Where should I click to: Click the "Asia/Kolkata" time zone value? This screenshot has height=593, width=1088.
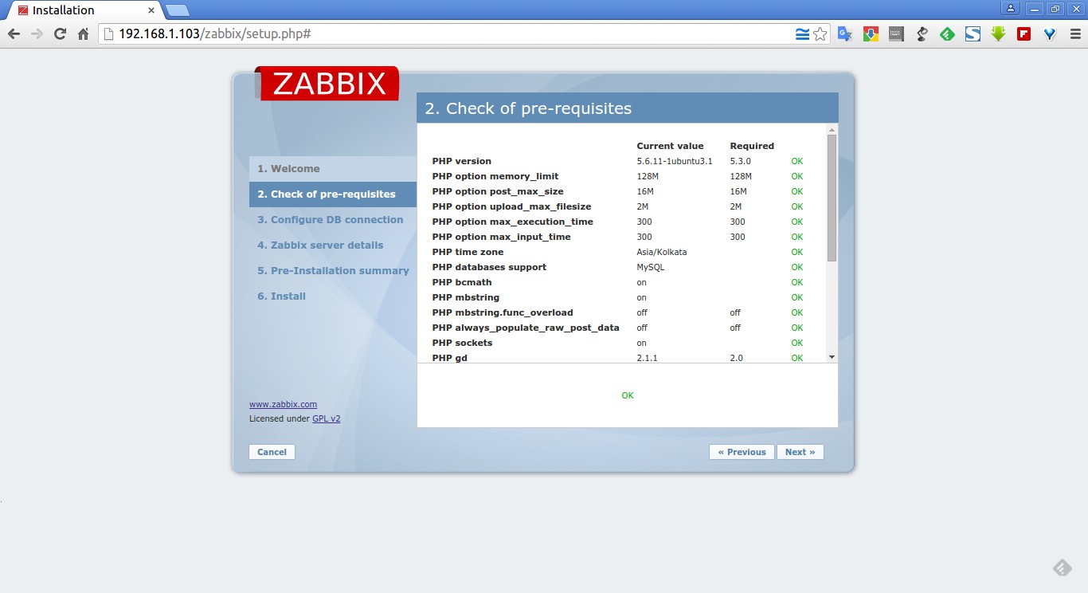point(662,252)
